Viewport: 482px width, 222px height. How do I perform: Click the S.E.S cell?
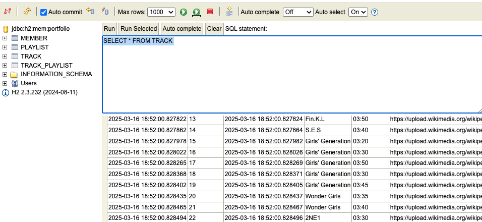click(x=328, y=130)
